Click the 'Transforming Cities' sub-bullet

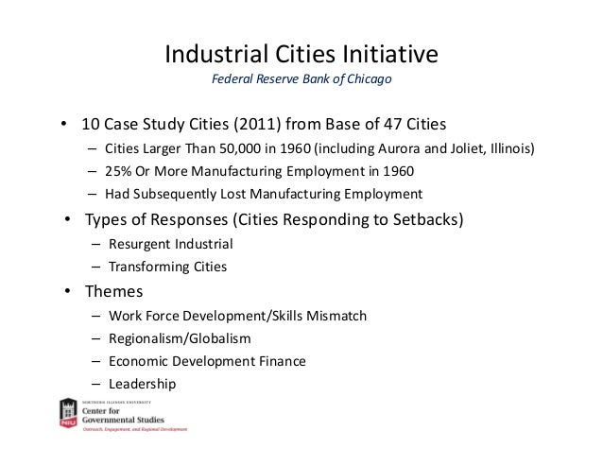click(x=167, y=267)
